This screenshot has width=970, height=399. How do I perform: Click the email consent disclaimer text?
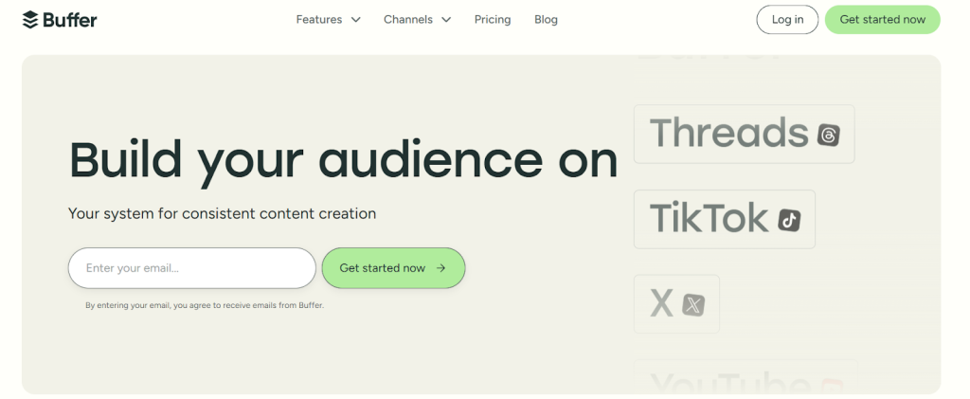click(205, 305)
